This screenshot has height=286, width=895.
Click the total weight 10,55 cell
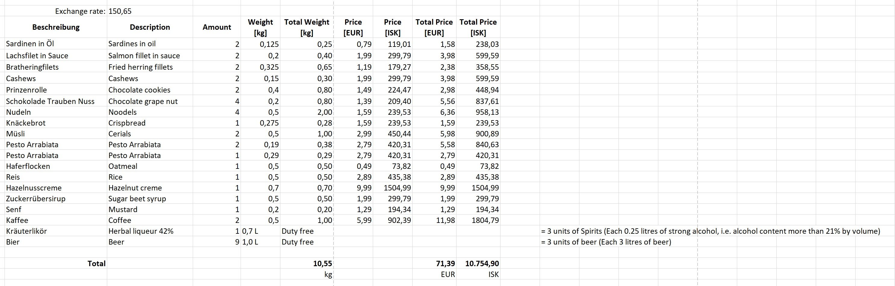pyautogui.click(x=307, y=263)
